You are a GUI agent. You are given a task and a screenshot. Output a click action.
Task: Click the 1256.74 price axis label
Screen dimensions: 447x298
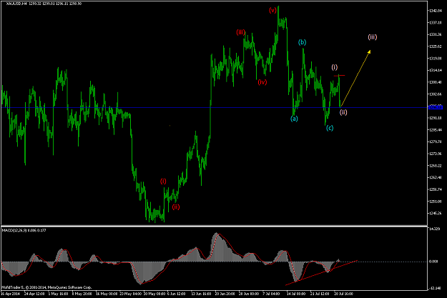click(436, 189)
